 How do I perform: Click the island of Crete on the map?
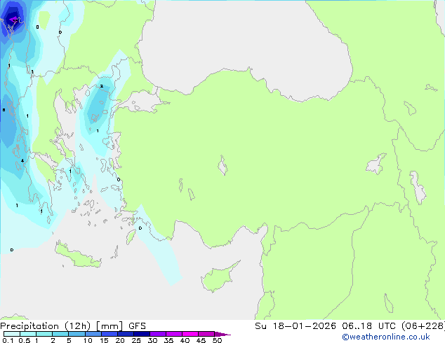pyautogui.click(x=77, y=255)
